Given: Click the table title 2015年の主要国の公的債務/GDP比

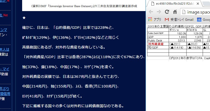Looking at the screenshot, I should (x=179, y=26).
